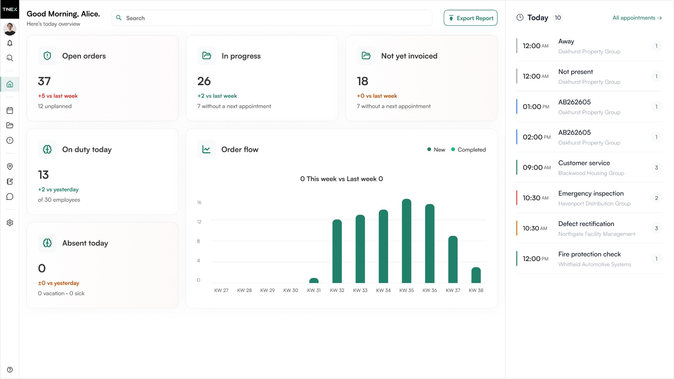Click the clock icon beside Today
This screenshot has height=379, width=674.
coord(520,18)
